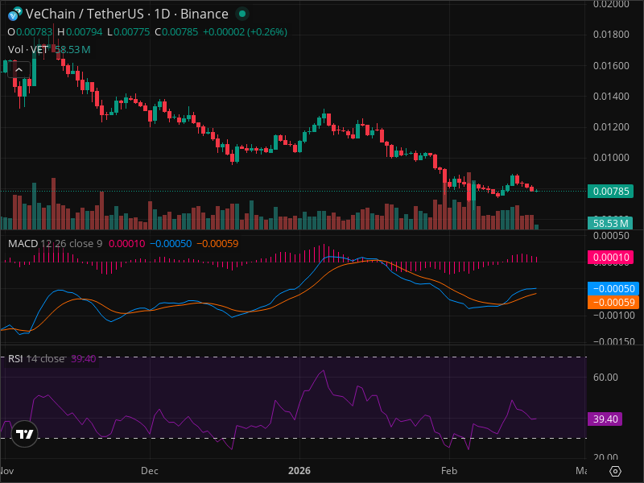Click the purple 39.40 RSI axis tag
The height and width of the screenshot is (483, 644).
(x=605, y=419)
